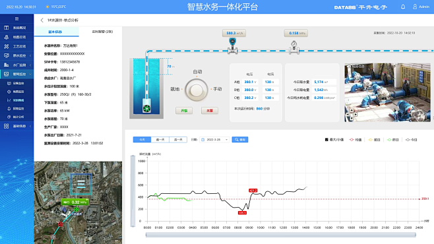Expand the basic information (基础信息) chevron
This screenshot has width=434, height=244.
tap(30, 126)
